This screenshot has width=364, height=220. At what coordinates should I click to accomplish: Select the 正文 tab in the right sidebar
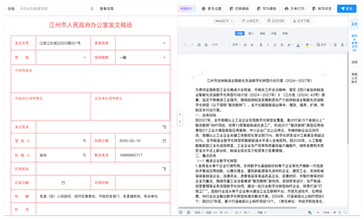(x=354, y=24)
